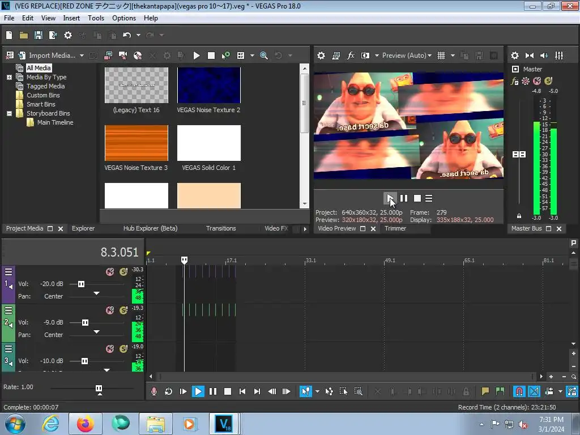Go to end of the project
Screen dimensions: 580x435
(257, 391)
